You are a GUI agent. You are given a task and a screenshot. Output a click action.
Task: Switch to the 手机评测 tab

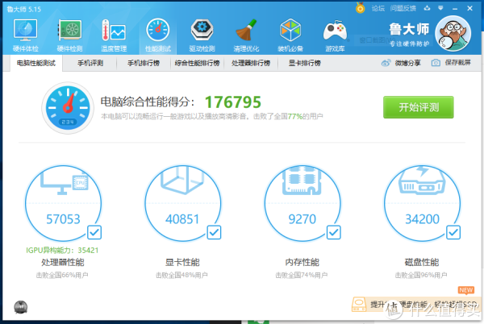point(90,63)
